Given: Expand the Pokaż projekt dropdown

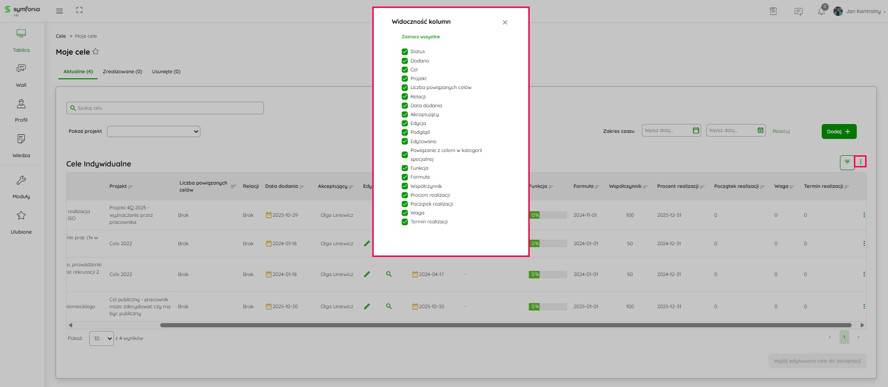Looking at the screenshot, I should click(x=153, y=131).
